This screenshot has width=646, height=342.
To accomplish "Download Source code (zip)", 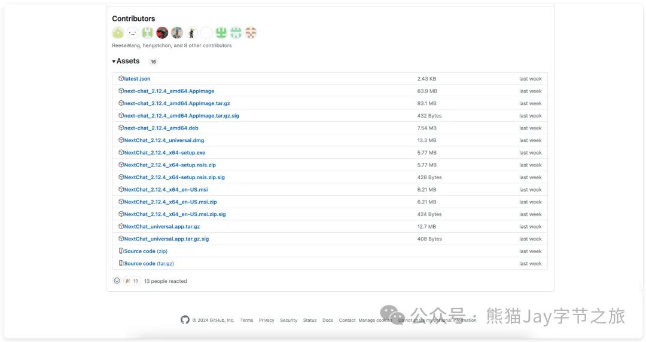I will 146,251.
